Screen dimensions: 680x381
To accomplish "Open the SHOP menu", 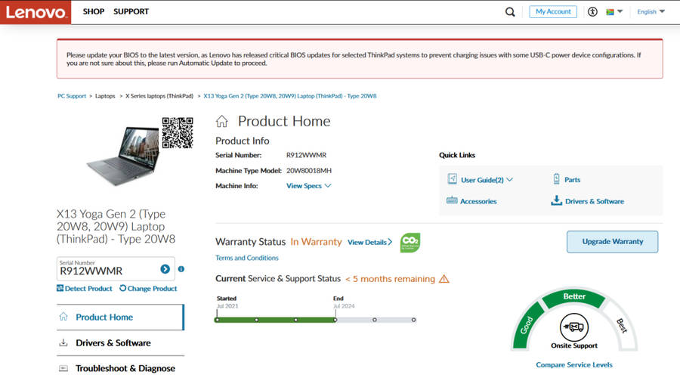I will 94,12.
